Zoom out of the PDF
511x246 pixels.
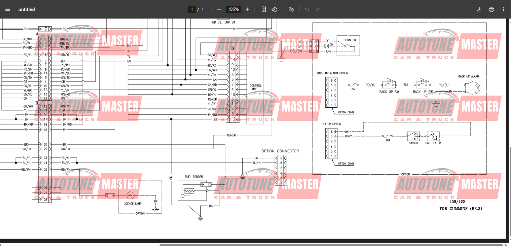tap(219, 9)
